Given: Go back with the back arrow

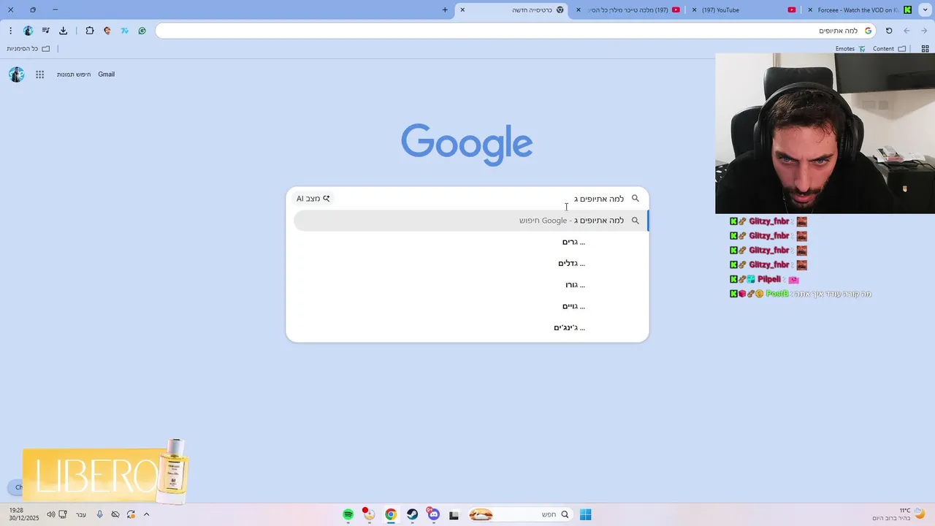Looking at the screenshot, I should click(907, 31).
